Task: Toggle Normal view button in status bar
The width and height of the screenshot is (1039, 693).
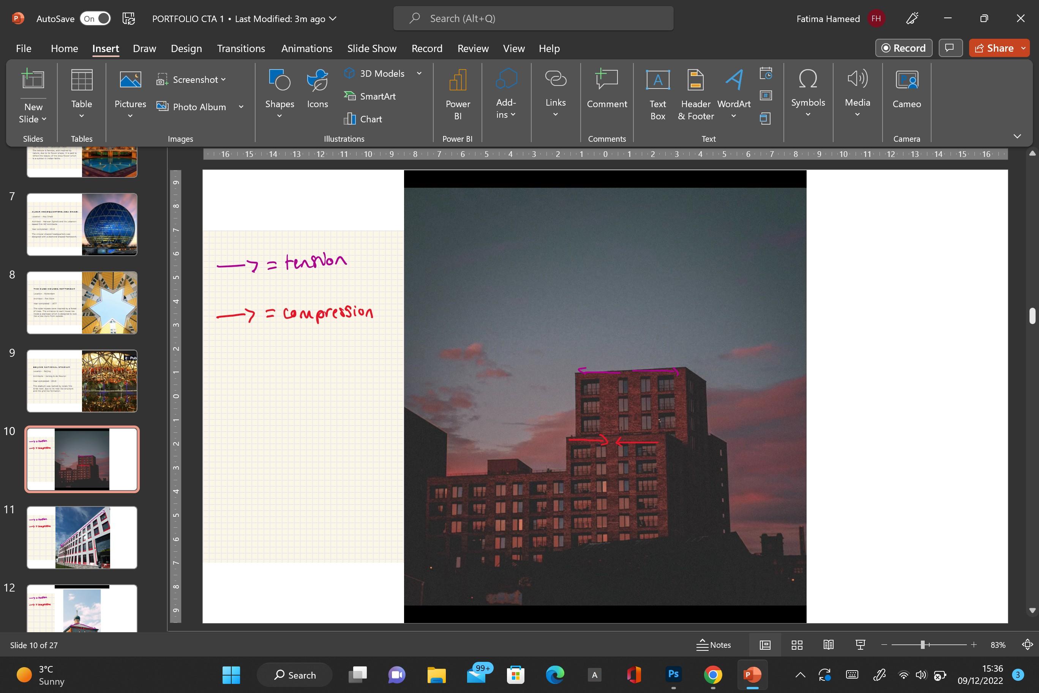Action: [765, 645]
